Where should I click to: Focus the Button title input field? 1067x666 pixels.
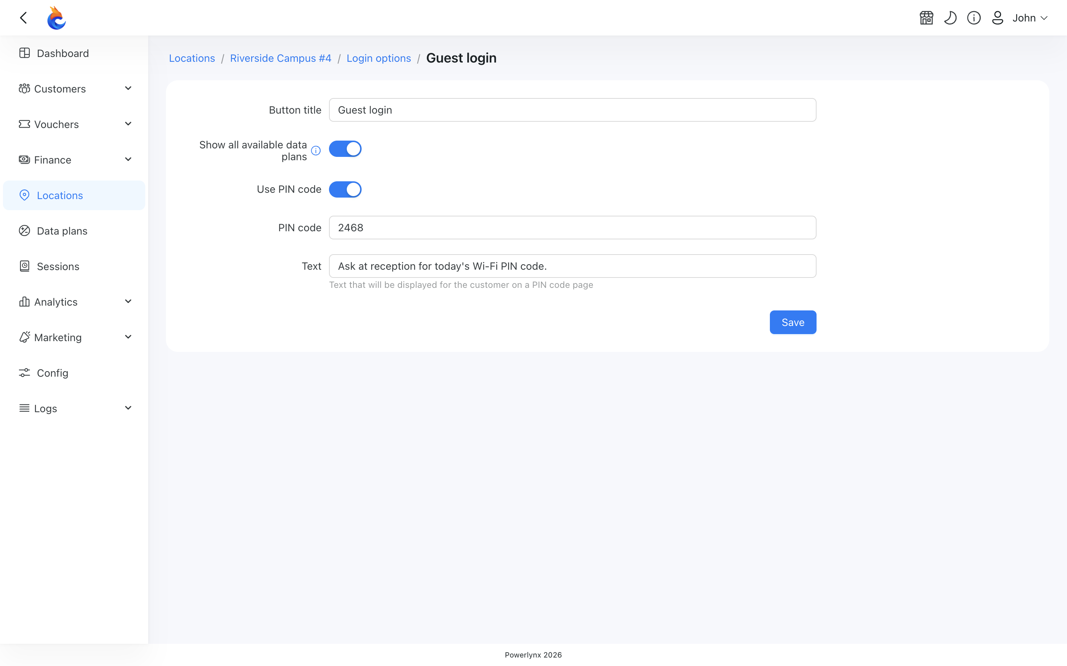pos(573,110)
